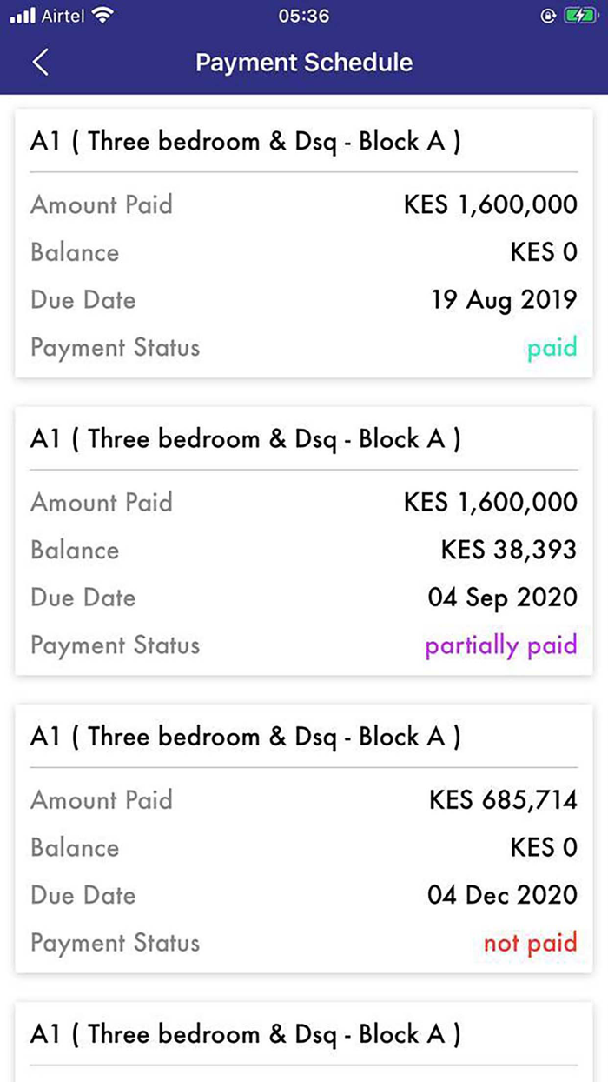The height and width of the screenshot is (1082, 608).
Task: Select the 'partially paid' status label
Action: coord(501,645)
